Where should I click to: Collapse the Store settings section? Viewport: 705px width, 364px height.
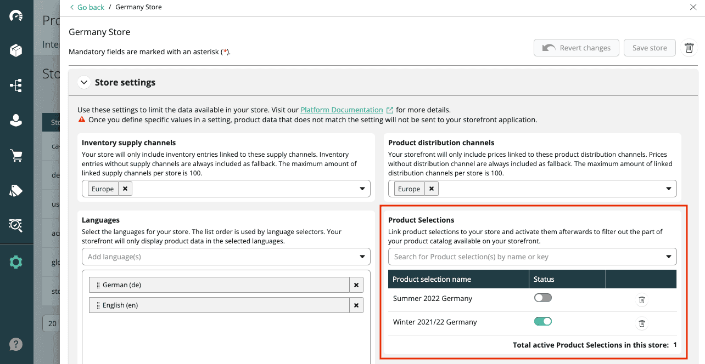[x=84, y=83]
